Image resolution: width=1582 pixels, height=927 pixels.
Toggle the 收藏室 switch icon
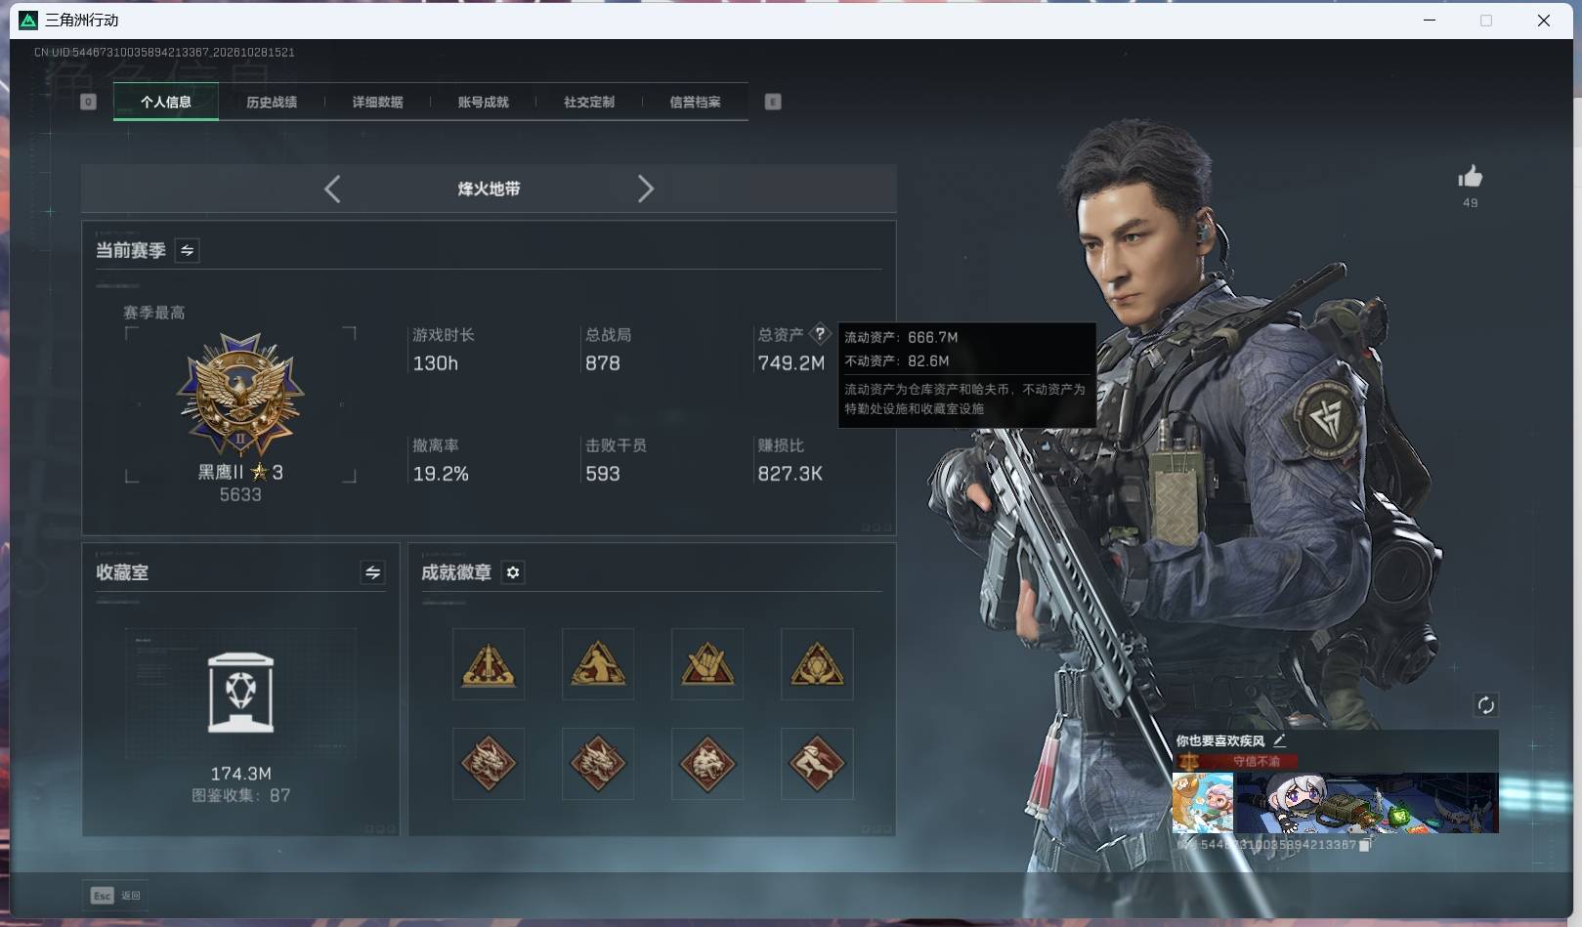(372, 572)
